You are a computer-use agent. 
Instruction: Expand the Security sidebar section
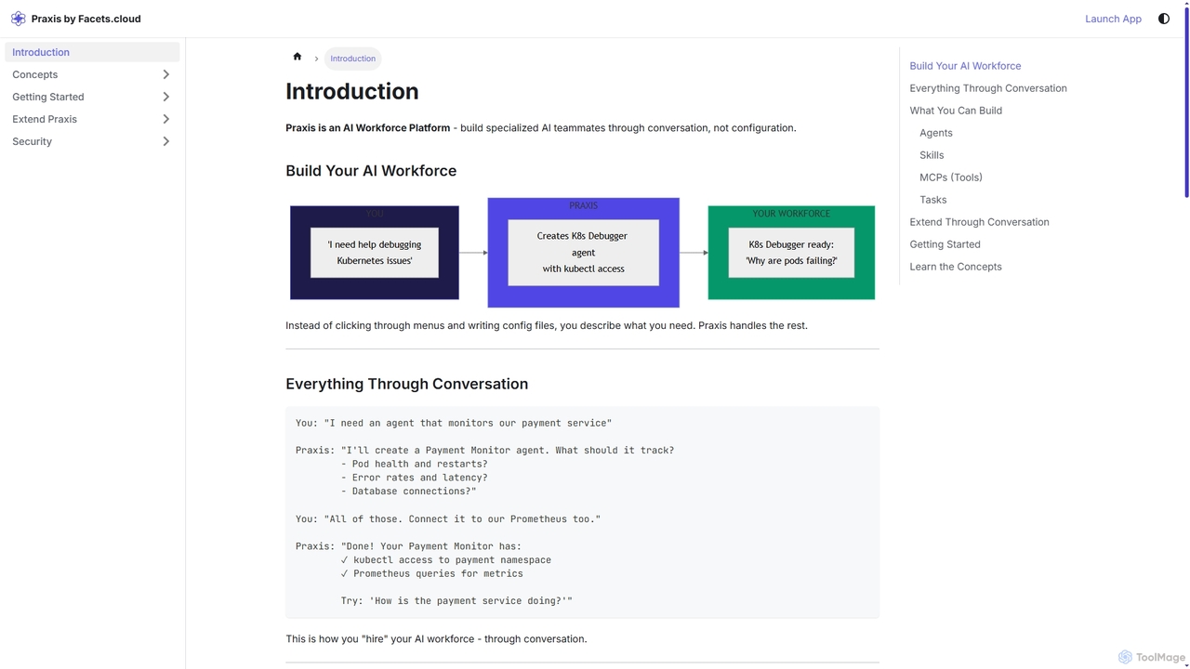click(166, 141)
